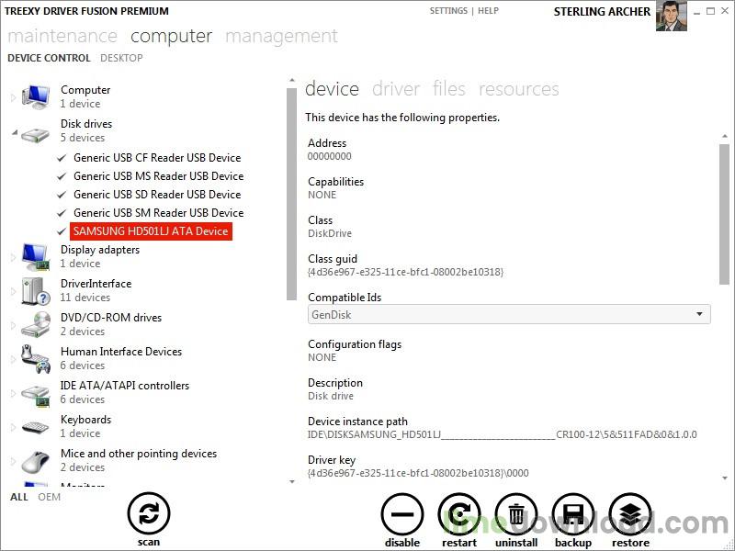Expand the Display adapters arrow
The height and width of the screenshot is (551, 735).
point(13,257)
